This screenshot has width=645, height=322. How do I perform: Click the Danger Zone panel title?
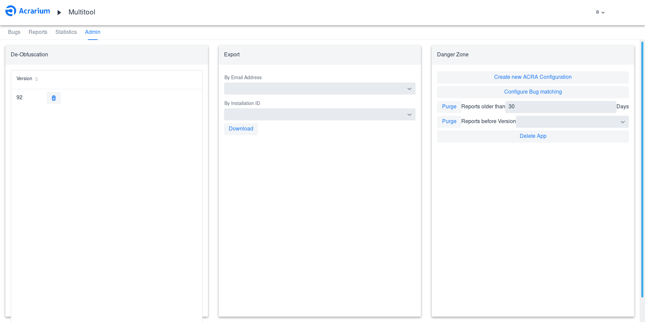[453, 55]
